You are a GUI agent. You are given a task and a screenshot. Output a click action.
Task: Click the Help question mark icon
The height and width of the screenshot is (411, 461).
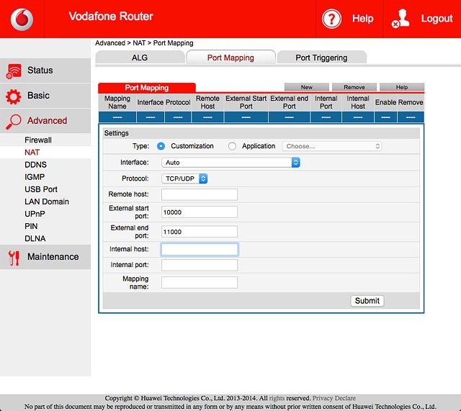(331, 19)
